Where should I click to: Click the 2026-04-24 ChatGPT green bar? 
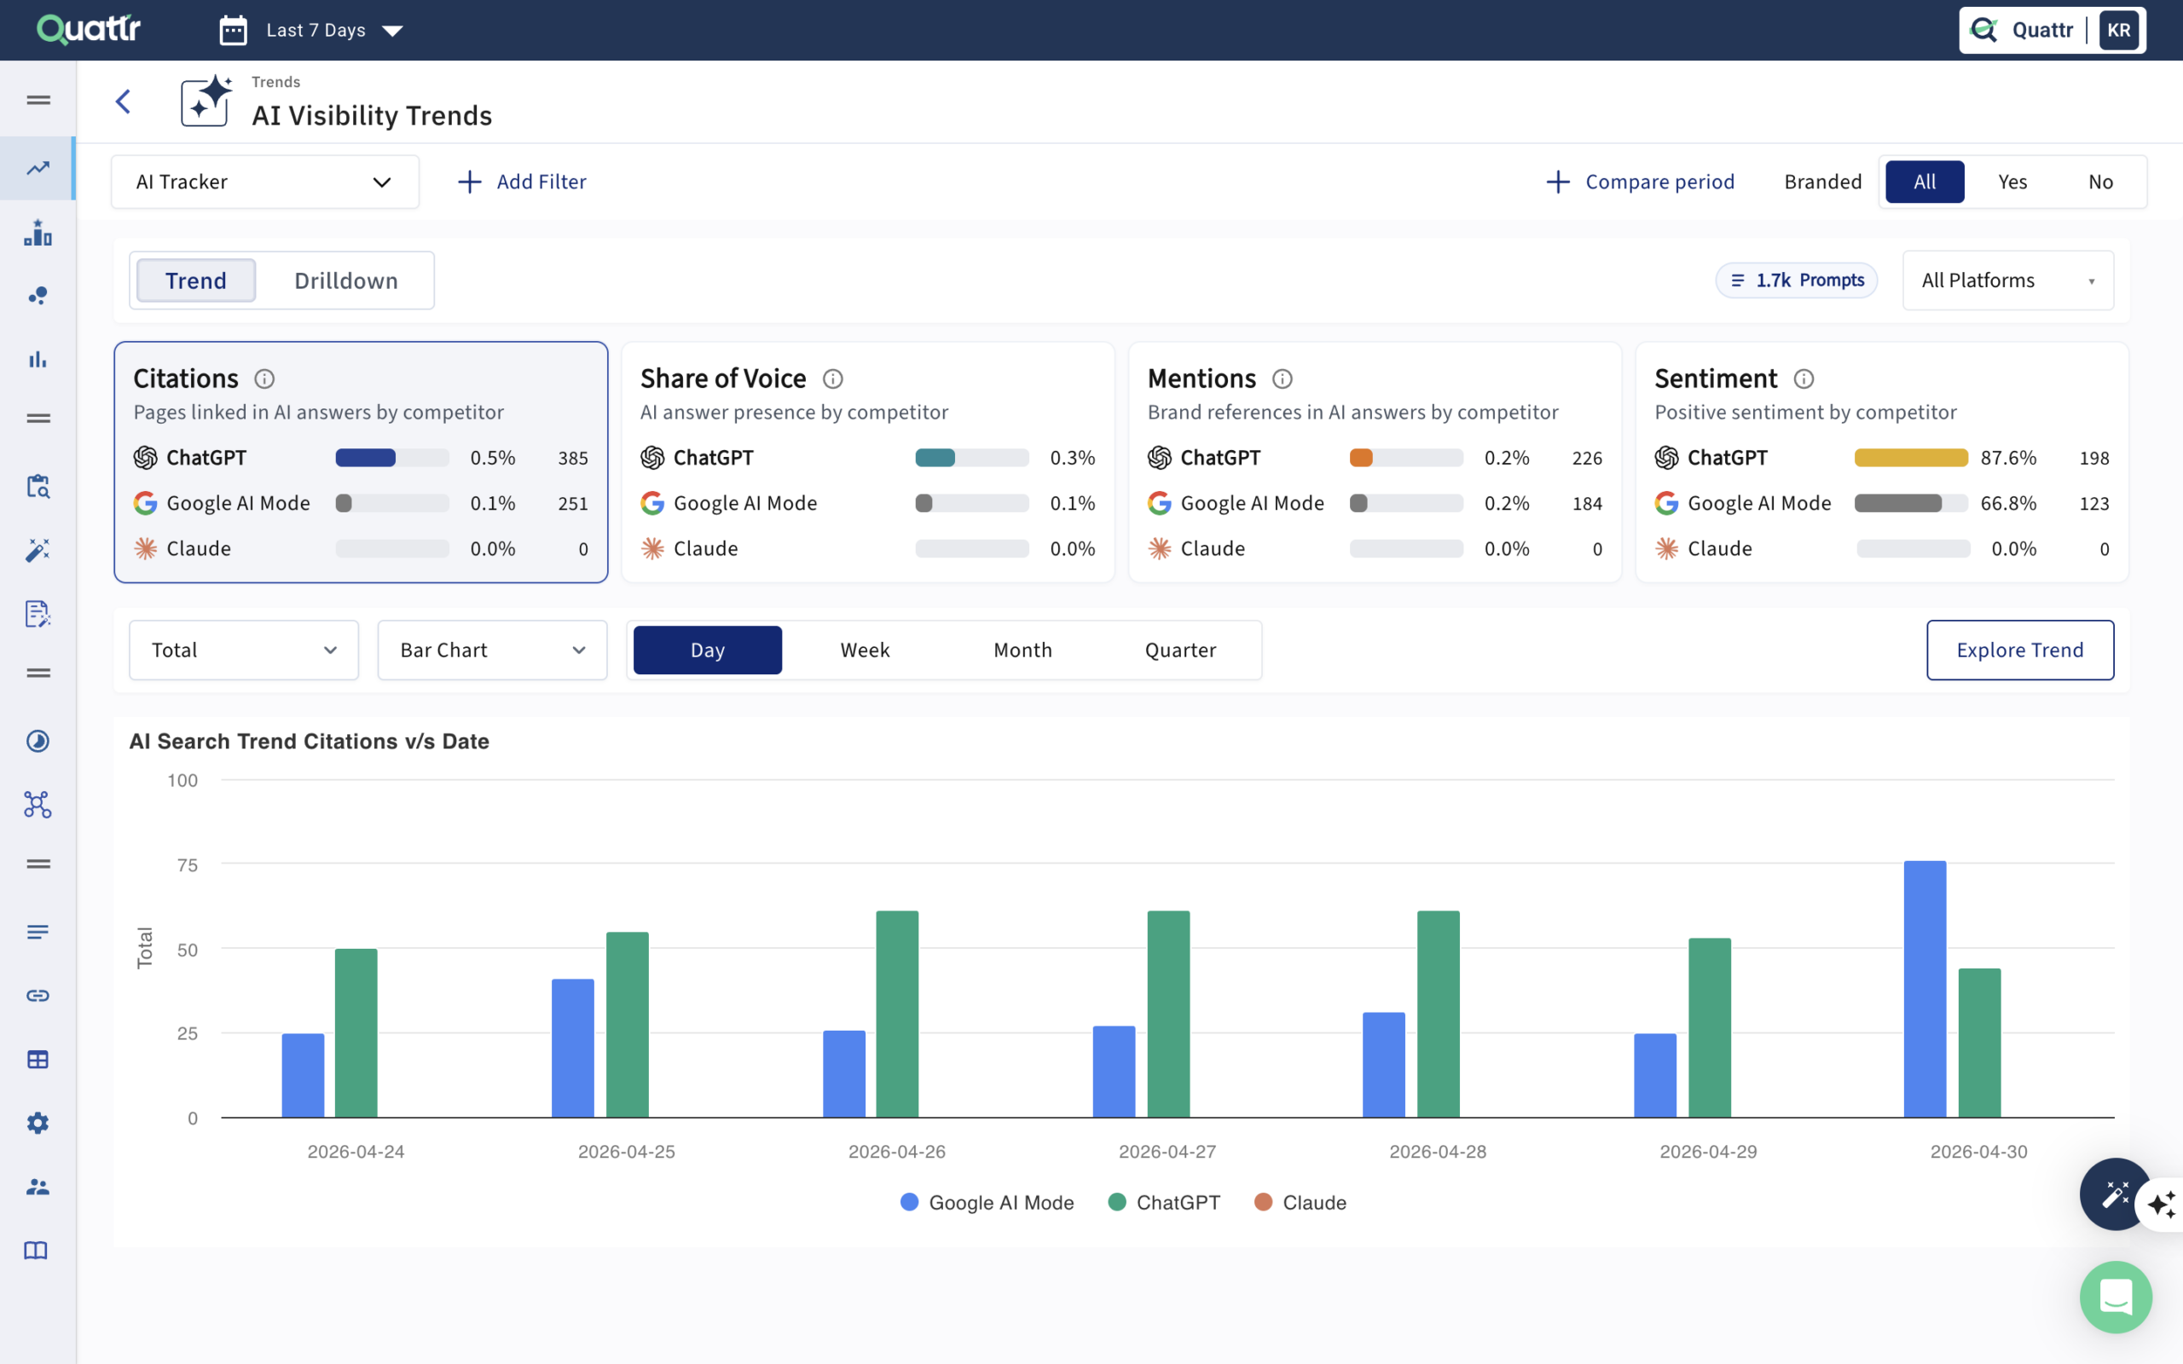click(x=356, y=1034)
